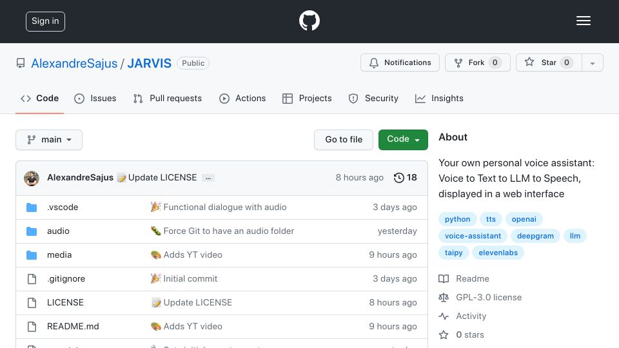Select the elevenlabs topic tag
The image size is (619, 348).
[x=498, y=253]
